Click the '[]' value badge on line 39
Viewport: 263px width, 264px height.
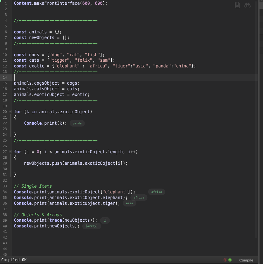[105, 220]
